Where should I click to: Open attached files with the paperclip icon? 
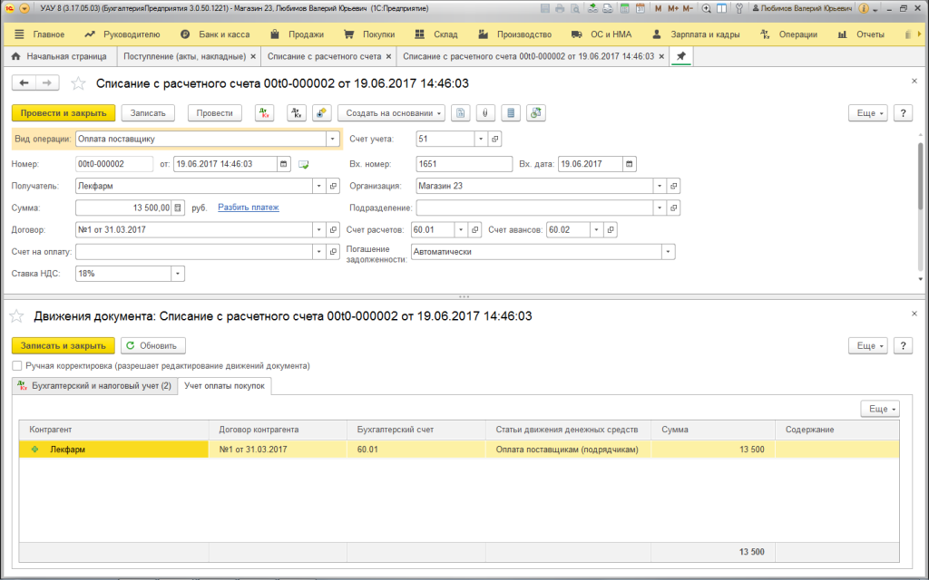point(485,113)
